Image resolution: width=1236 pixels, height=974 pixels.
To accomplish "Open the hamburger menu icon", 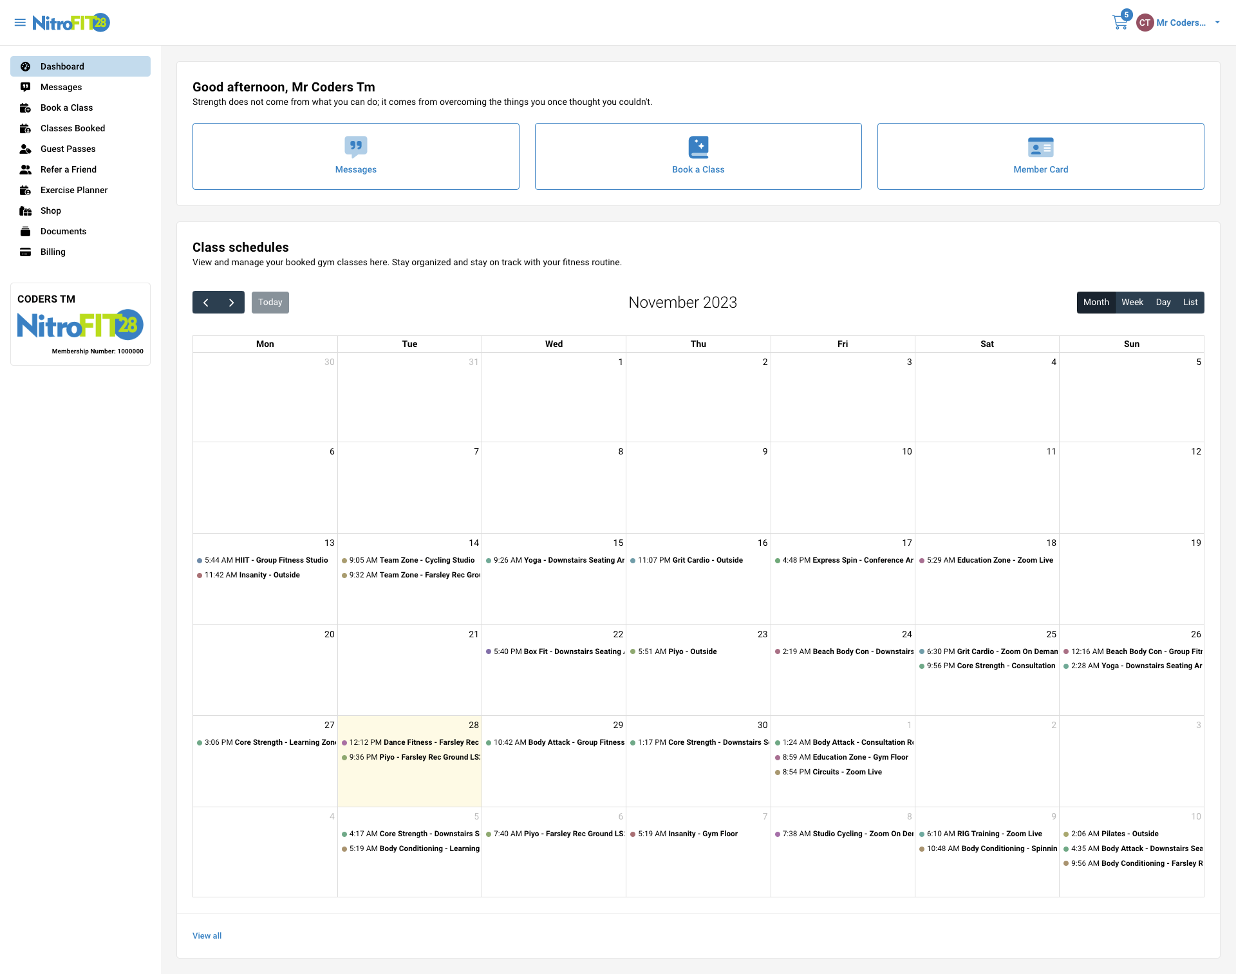I will point(20,23).
